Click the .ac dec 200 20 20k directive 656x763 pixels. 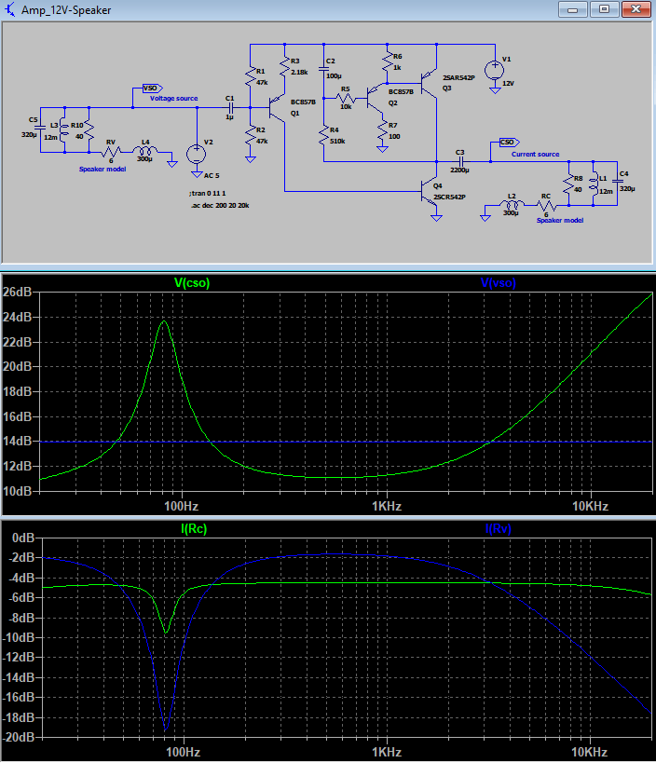221,205
